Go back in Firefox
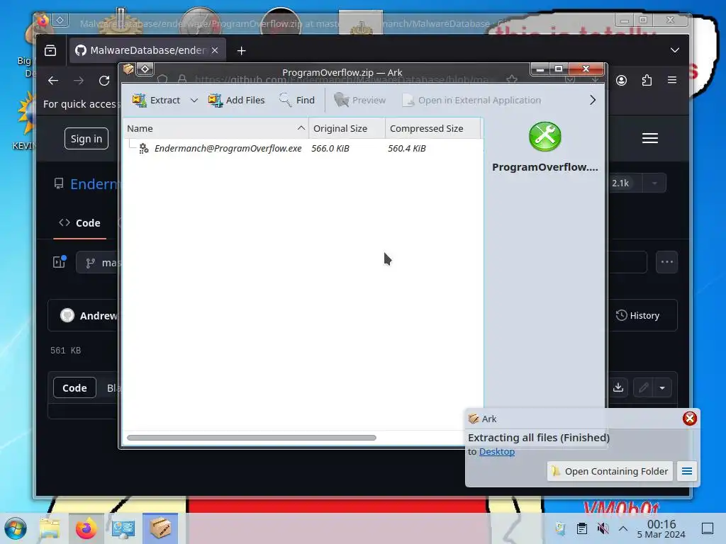Image resolution: width=726 pixels, height=544 pixels. coord(53,81)
